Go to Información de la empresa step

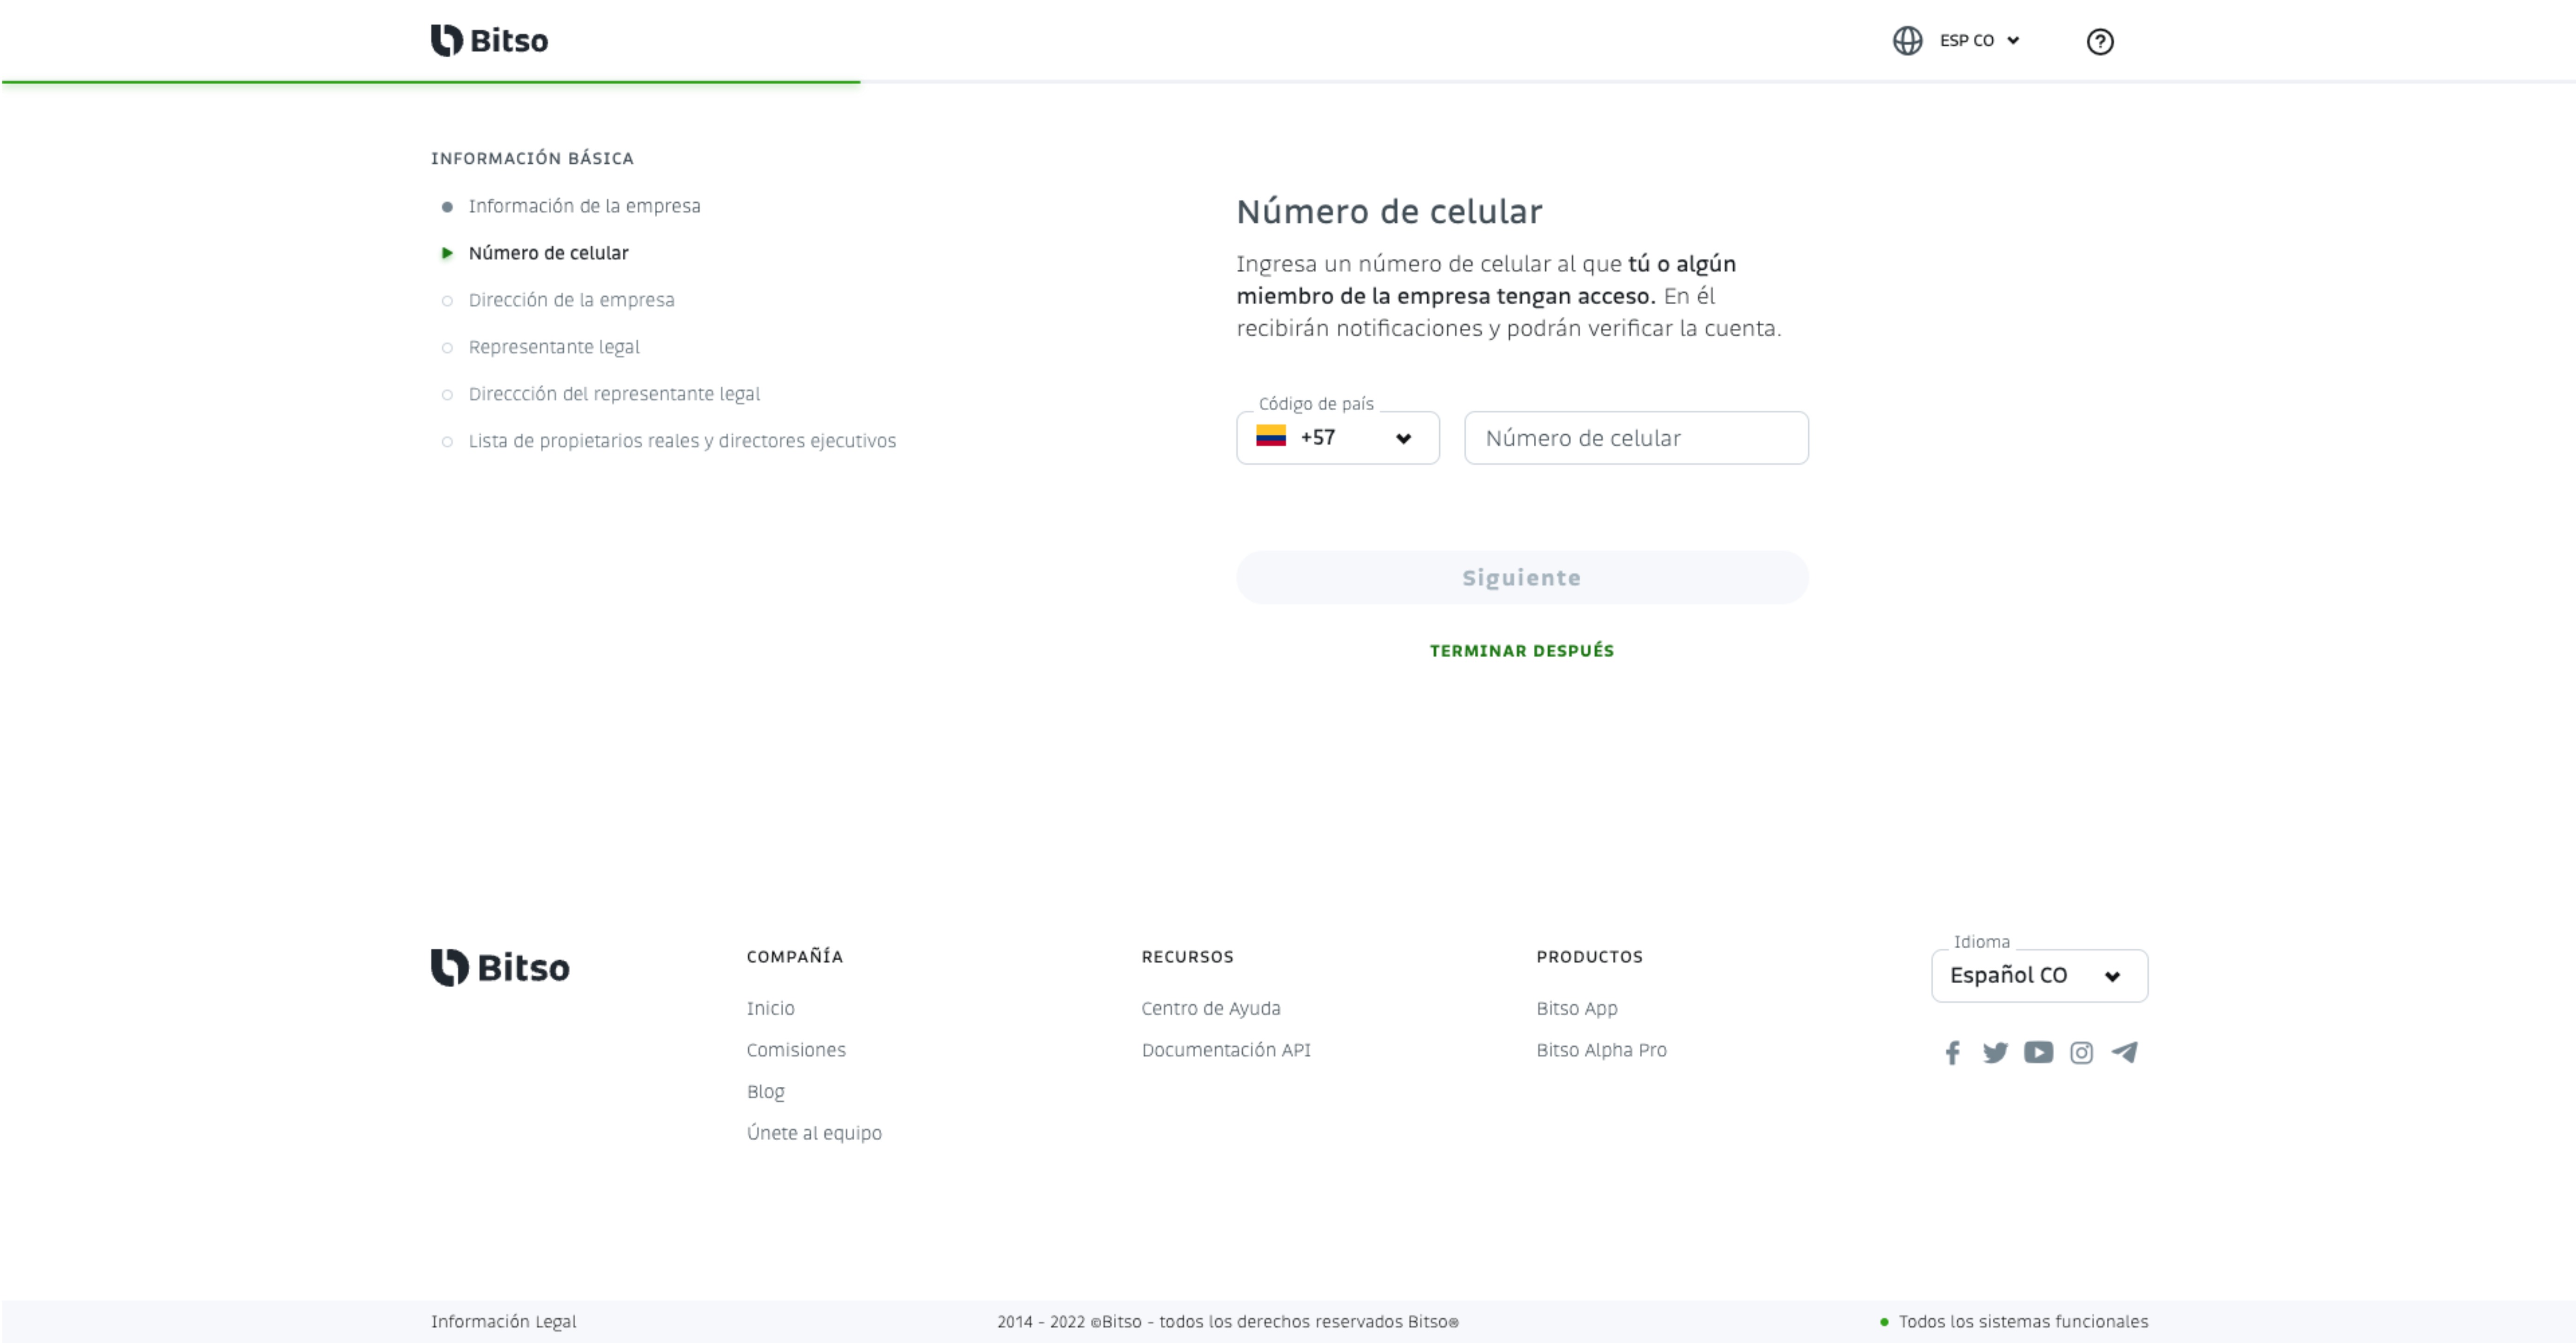pyautogui.click(x=584, y=206)
